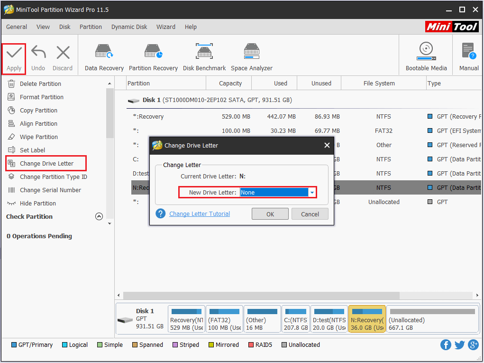
Task: Select D:test 20.0 GB block in disk map
Action: click(329, 319)
